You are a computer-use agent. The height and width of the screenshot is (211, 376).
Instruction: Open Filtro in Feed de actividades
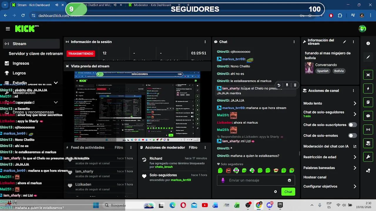coord(119,147)
